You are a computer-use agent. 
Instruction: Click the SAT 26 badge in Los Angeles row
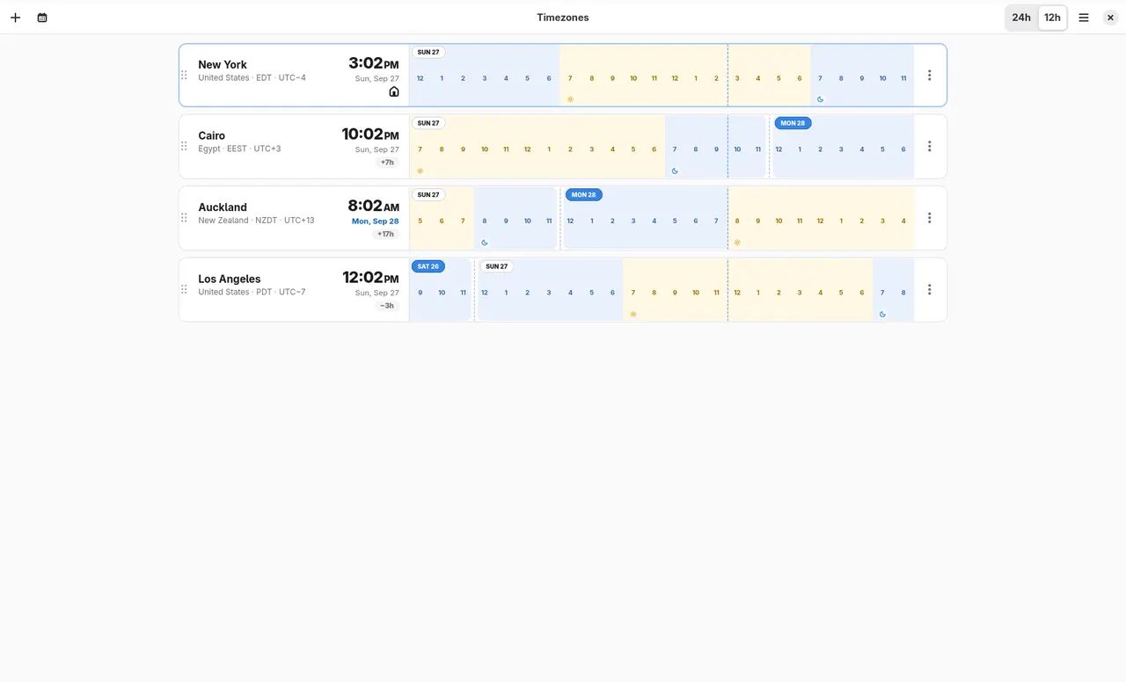(x=428, y=266)
